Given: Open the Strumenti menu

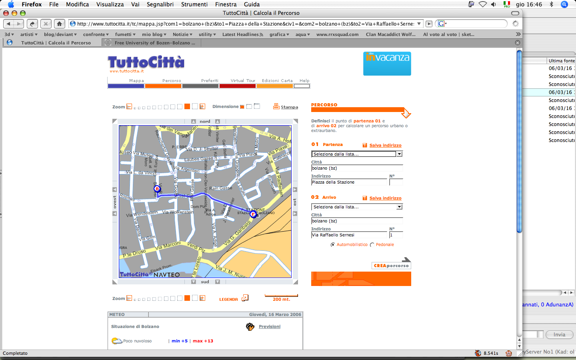Looking at the screenshot, I should point(194,4).
